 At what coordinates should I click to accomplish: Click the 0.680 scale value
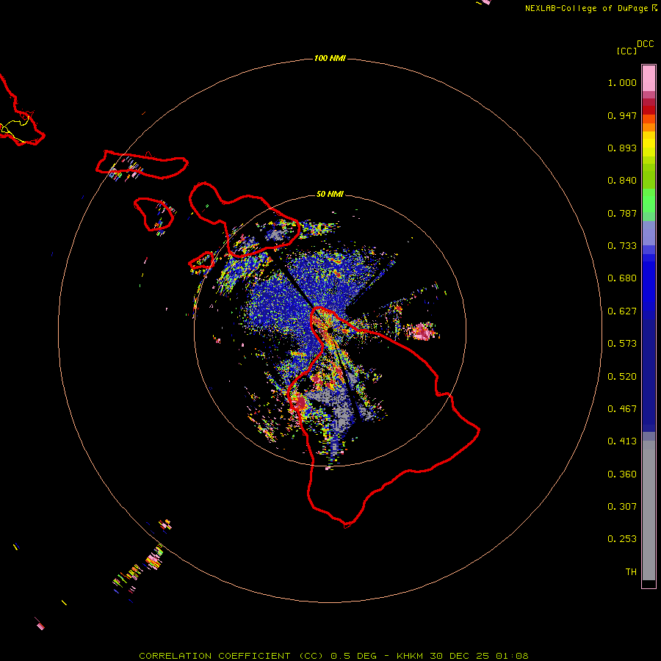point(622,278)
